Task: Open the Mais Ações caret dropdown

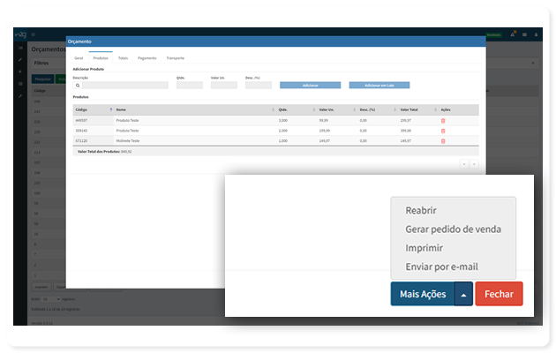Action: (463, 294)
